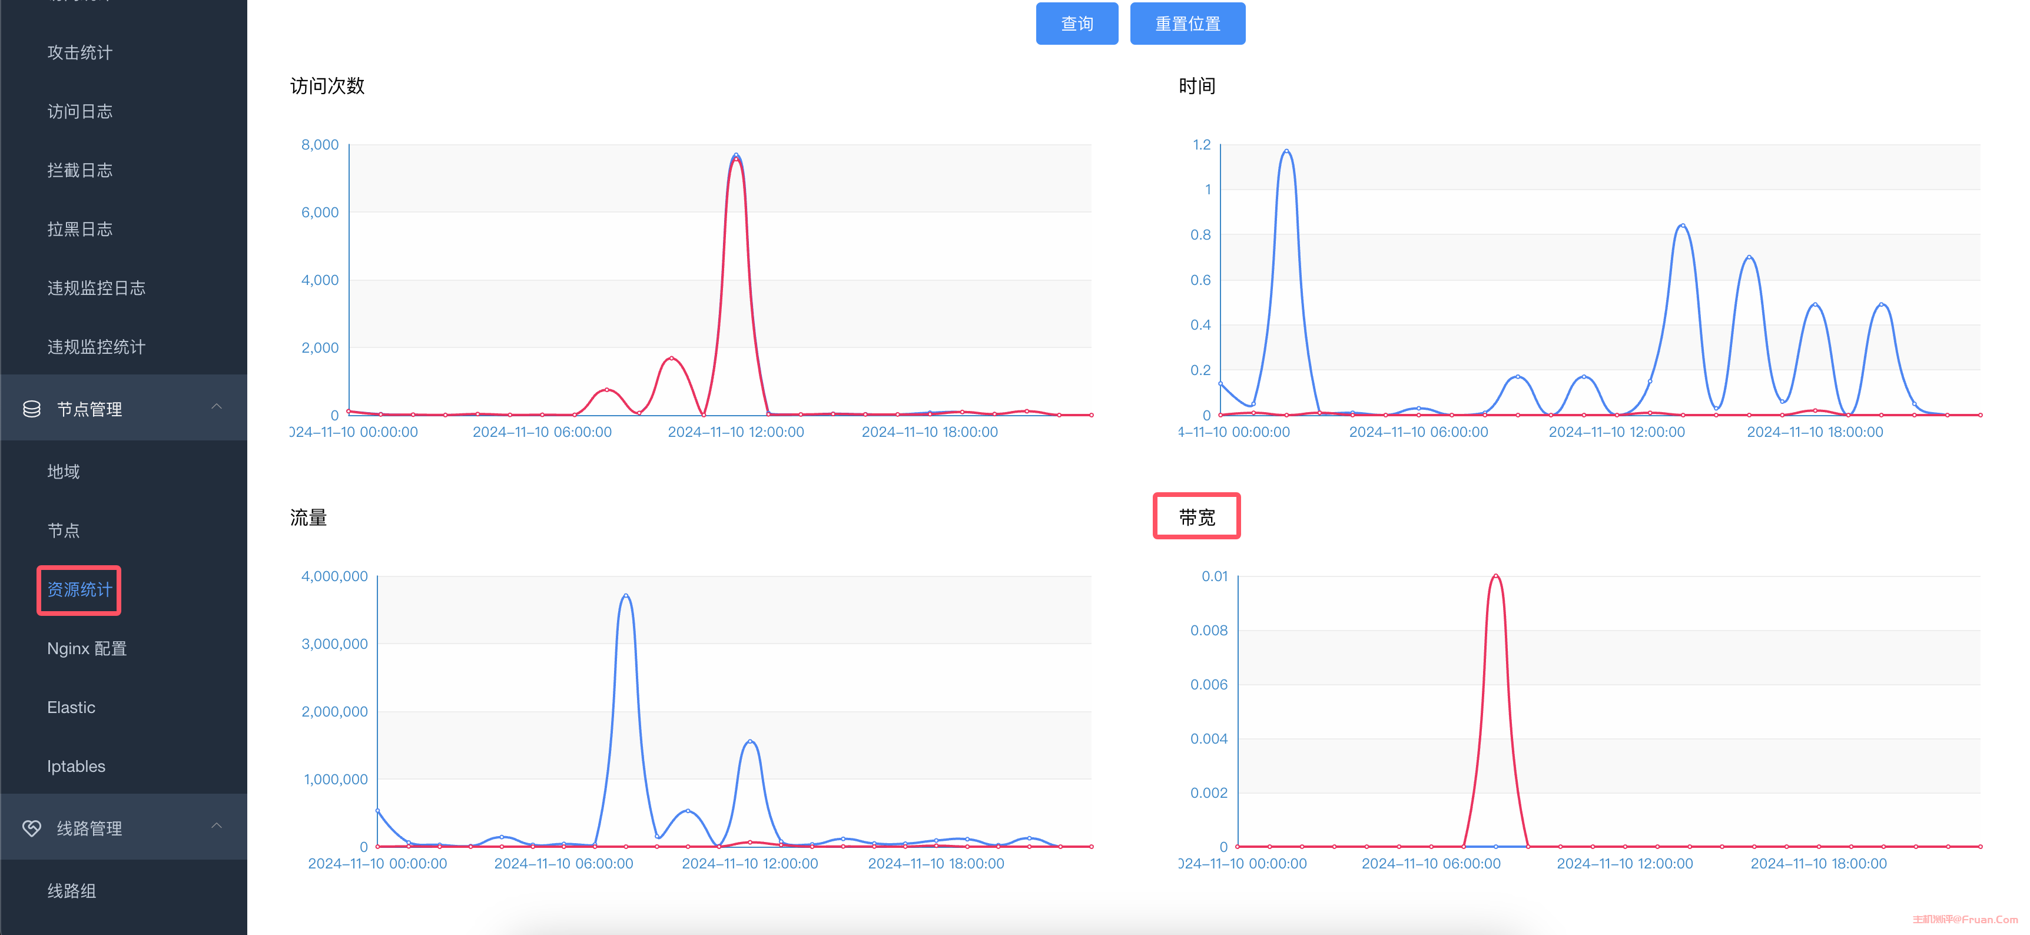Viewport: 2030px width, 935px height.
Task: Open 地域 in the sidebar
Action: click(63, 472)
